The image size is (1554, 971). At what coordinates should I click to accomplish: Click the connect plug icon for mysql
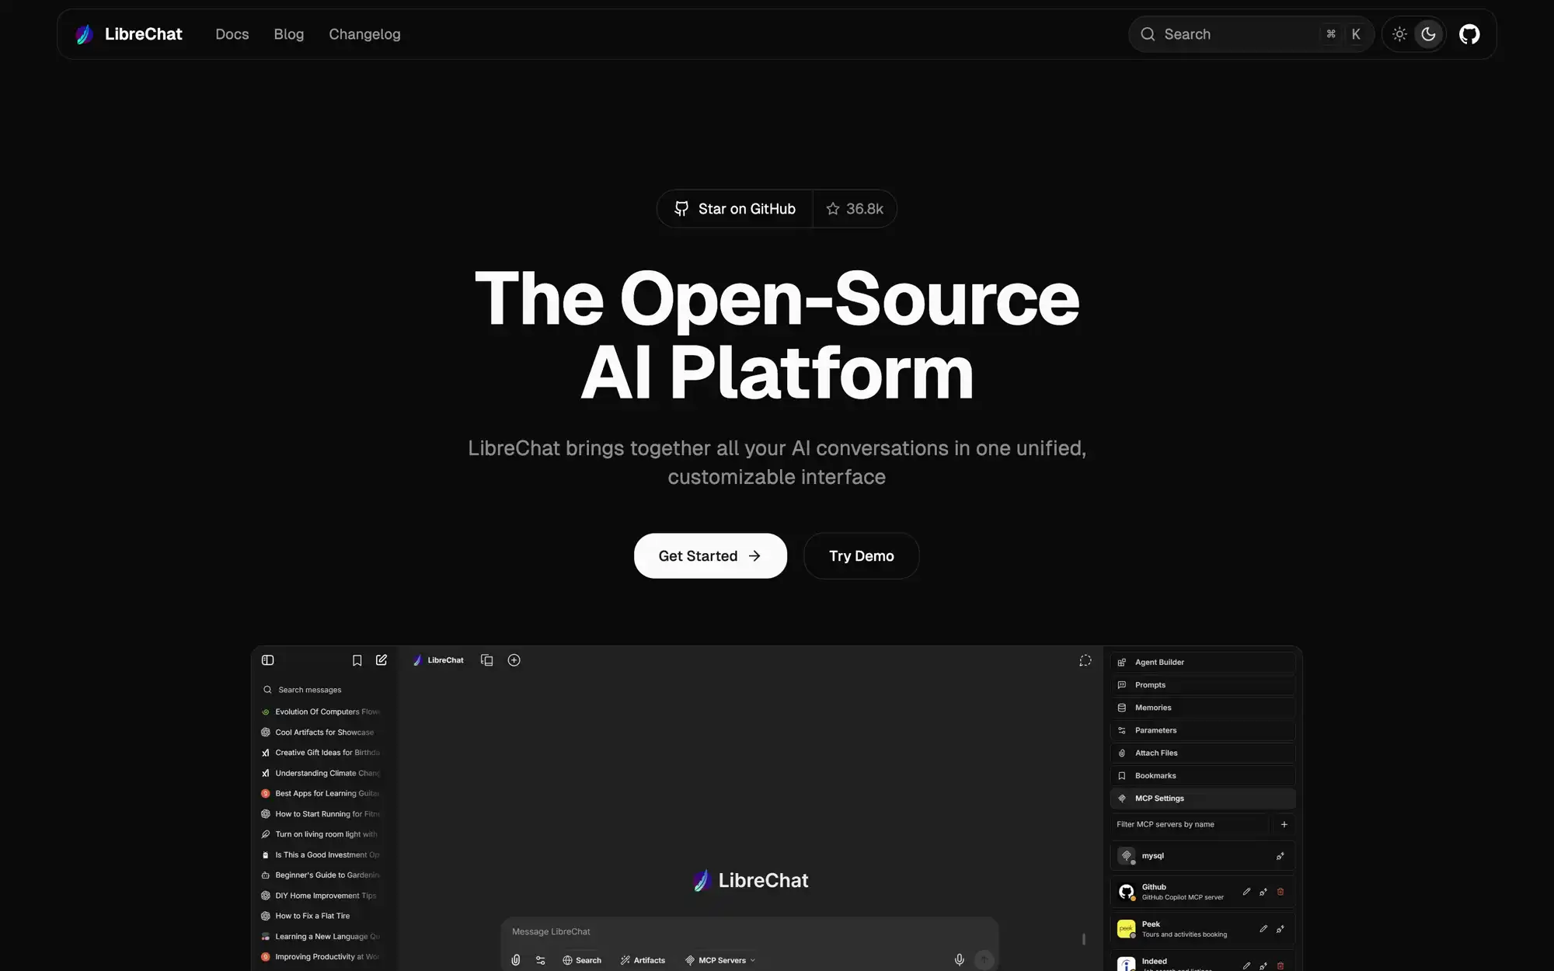[x=1280, y=856]
